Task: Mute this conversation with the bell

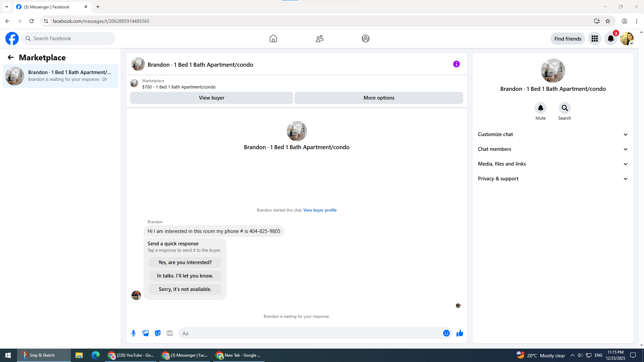Action: pyautogui.click(x=540, y=108)
